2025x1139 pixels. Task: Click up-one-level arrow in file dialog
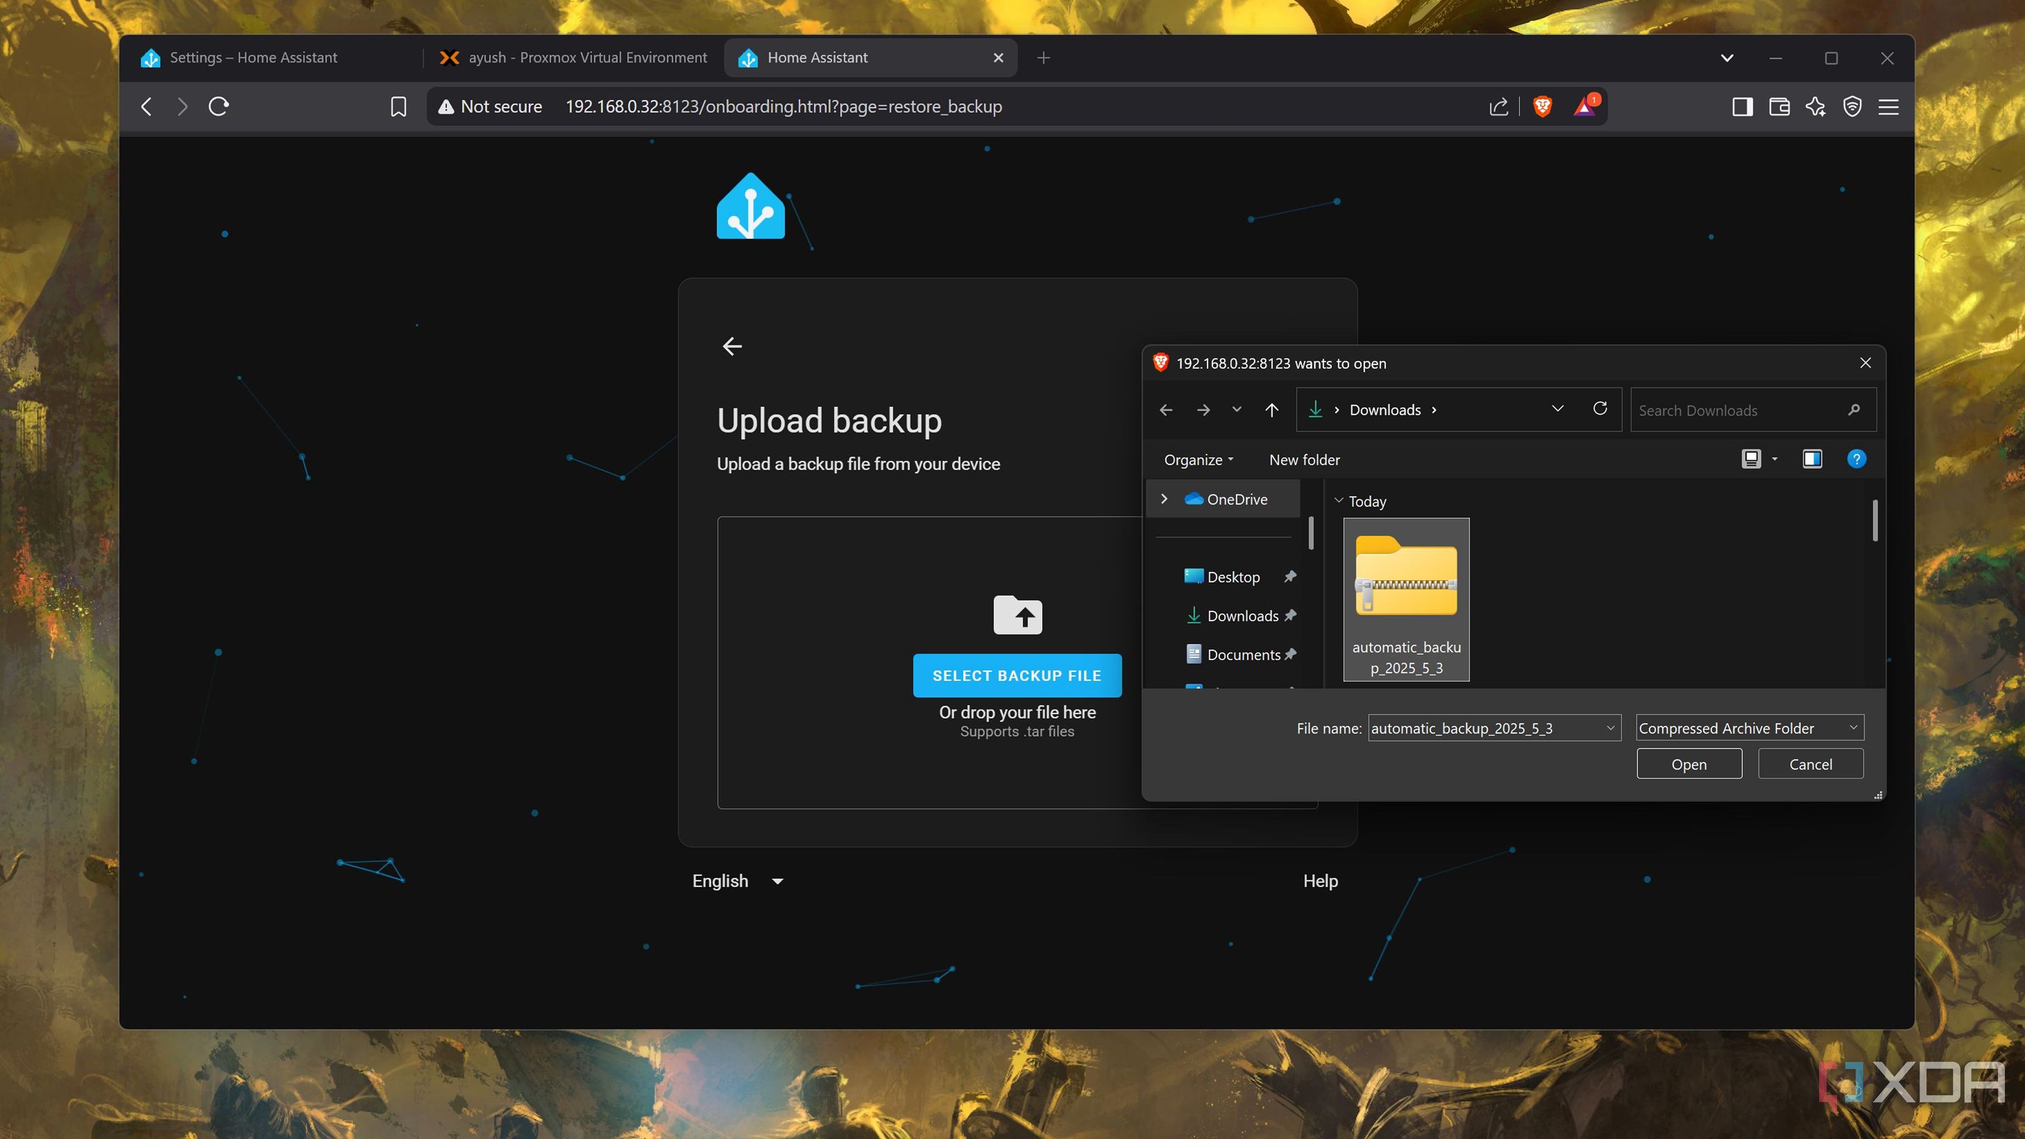1271,410
